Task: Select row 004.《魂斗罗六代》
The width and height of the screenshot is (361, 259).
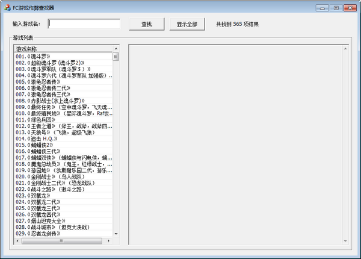Action: [63, 75]
